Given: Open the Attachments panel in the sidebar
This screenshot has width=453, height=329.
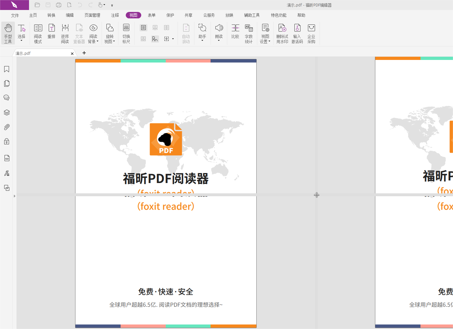Looking at the screenshot, I should [x=6, y=127].
